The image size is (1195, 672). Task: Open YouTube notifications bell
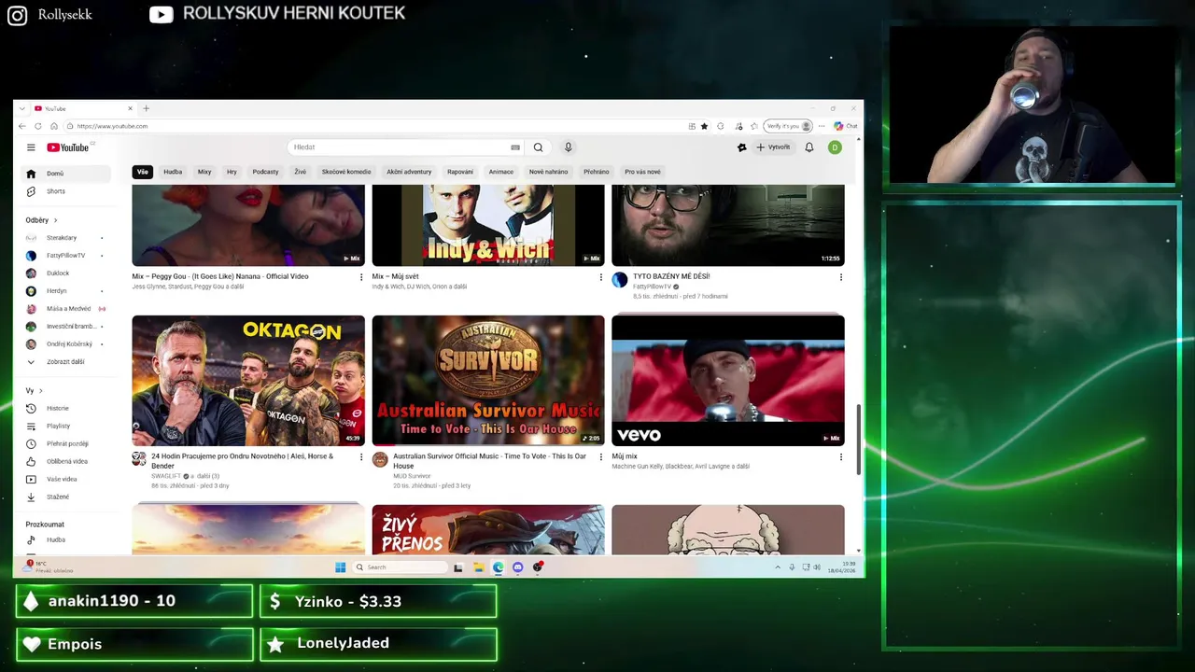coord(809,147)
